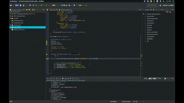Switch to the index.php editor tab

click(52, 10)
